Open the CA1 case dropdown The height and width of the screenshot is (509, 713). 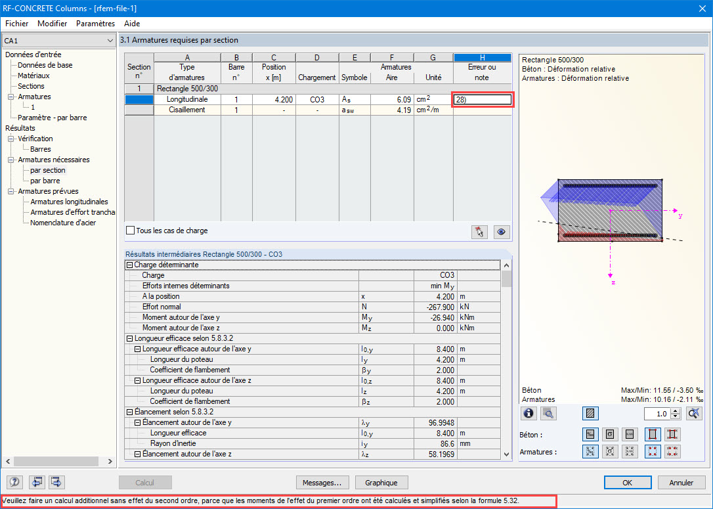pos(58,41)
